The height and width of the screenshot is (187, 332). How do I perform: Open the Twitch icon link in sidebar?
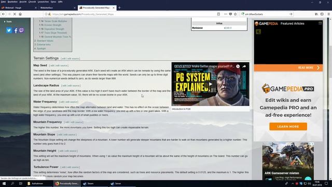click(x=22, y=30)
